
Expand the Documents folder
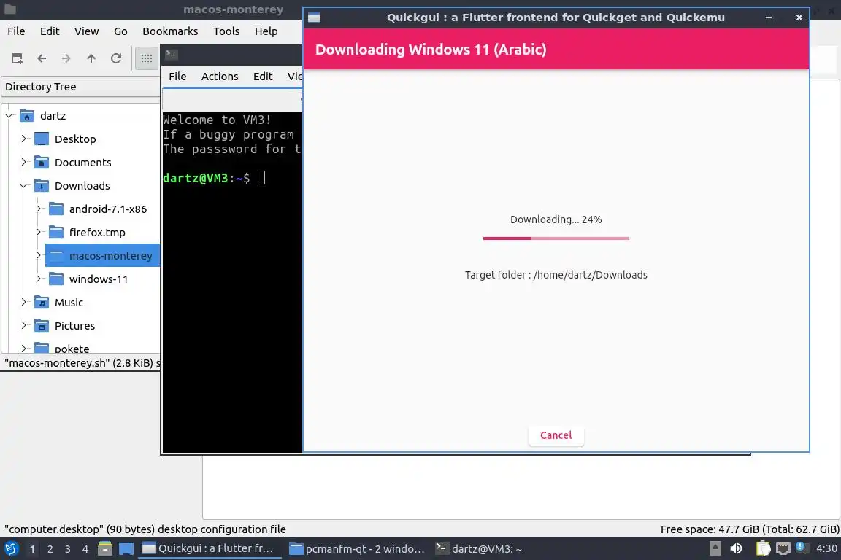tap(23, 162)
